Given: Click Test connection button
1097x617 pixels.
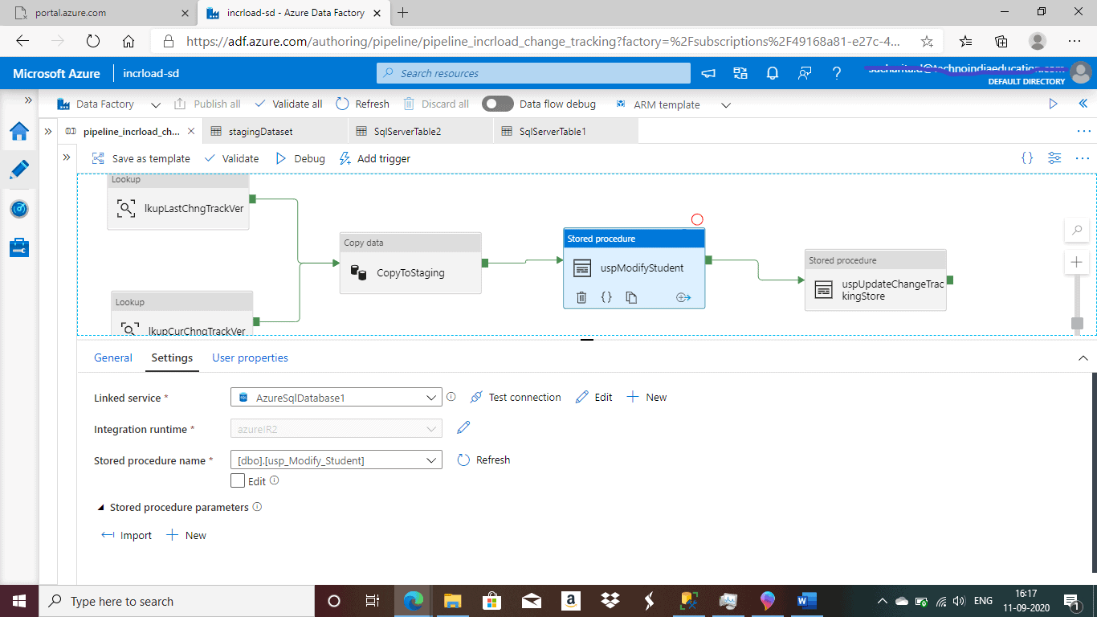Looking at the screenshot, I should pyautogui.click(x=515, y=397).
